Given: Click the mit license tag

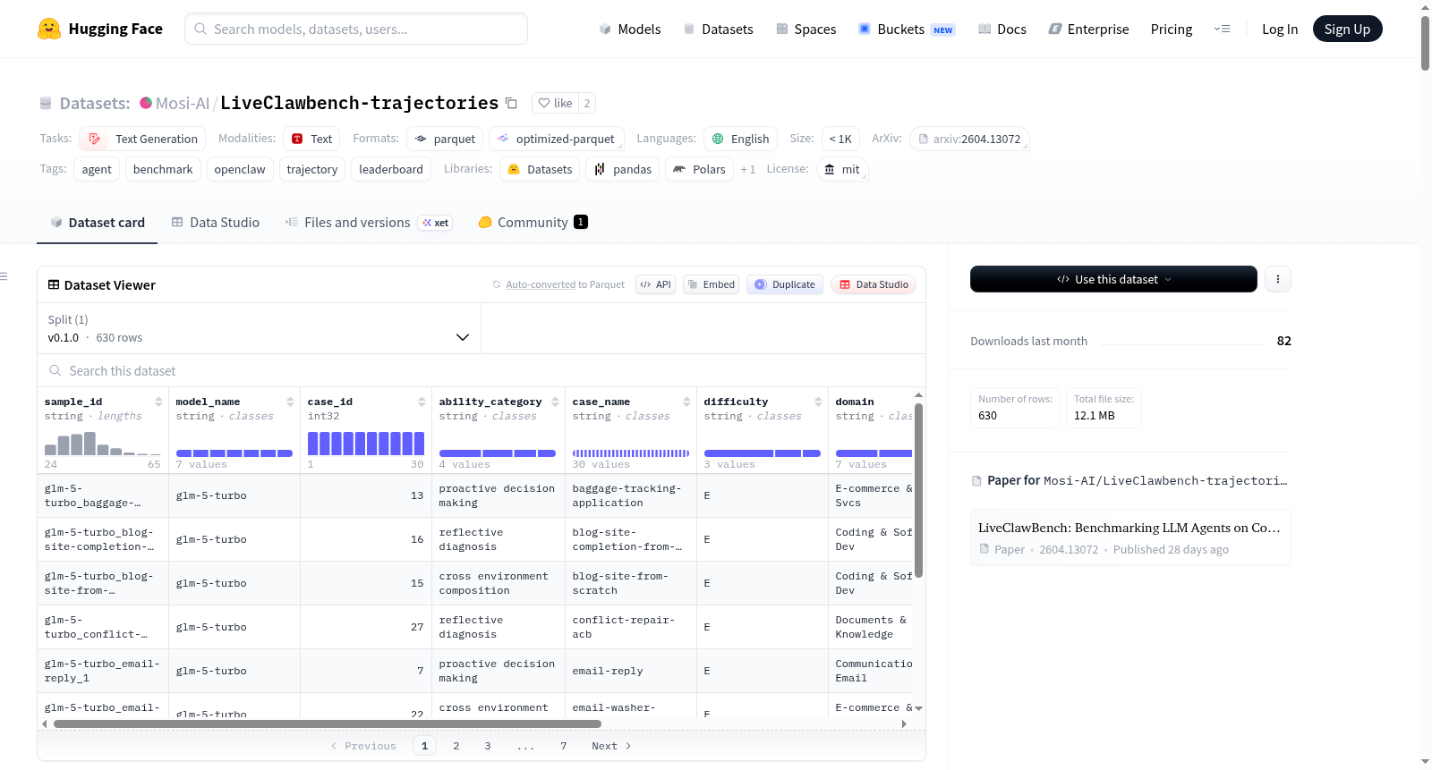Looking at the screenshot, I should point(842,169).
